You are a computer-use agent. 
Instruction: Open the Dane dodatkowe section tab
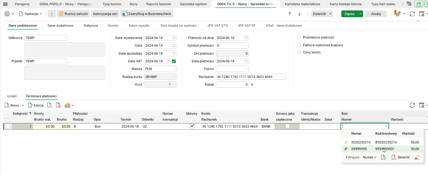tap(60, 25)
